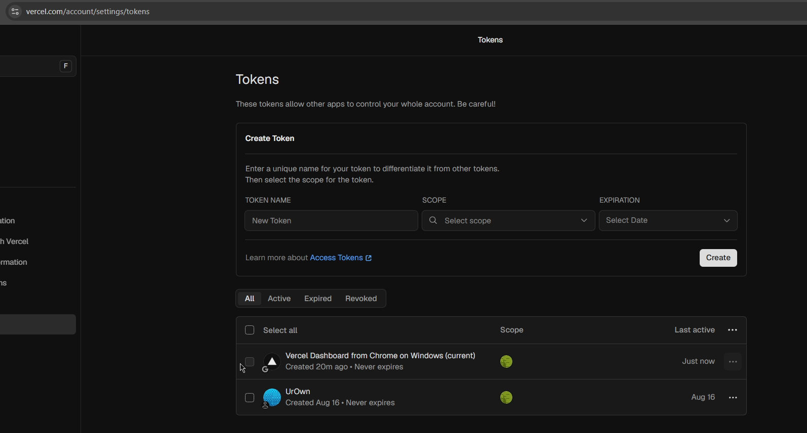Click the external link icon beside Access Tokens
Viewport: 807px width, 433px height.
tap(369, 258)
